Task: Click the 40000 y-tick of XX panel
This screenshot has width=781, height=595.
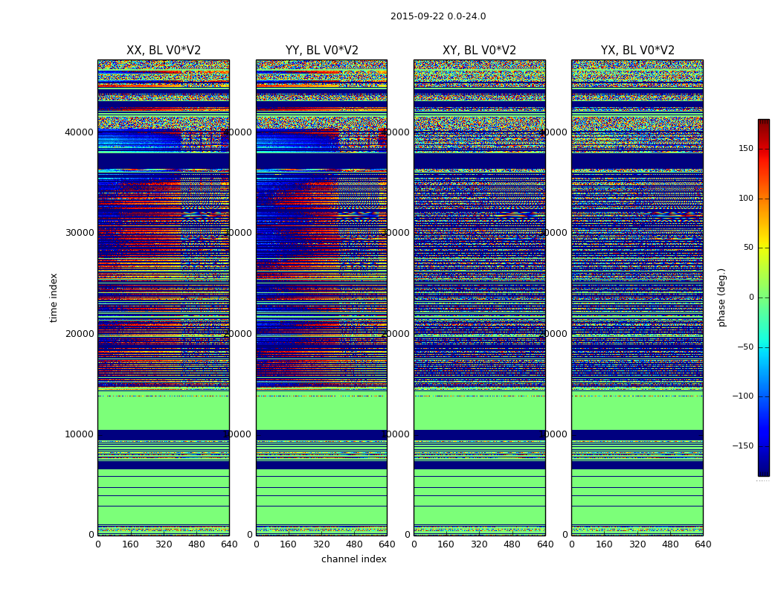Action: tap(80, 132)
